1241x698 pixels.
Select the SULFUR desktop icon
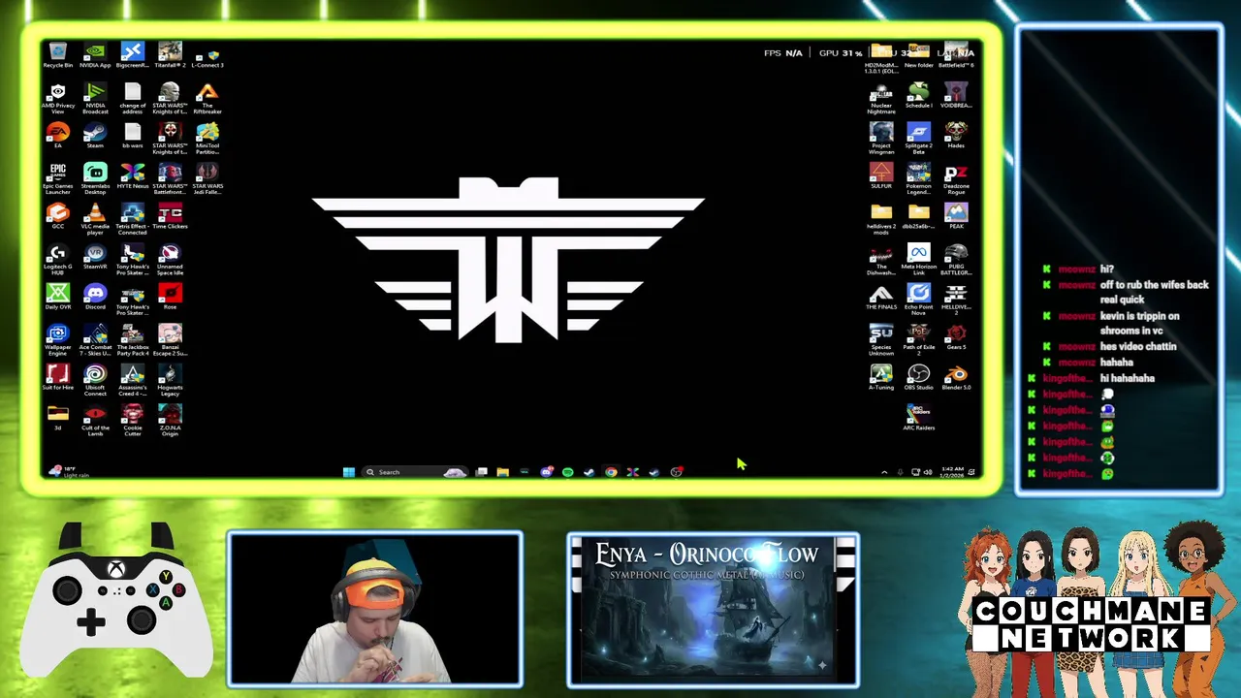tap(881, 175)
